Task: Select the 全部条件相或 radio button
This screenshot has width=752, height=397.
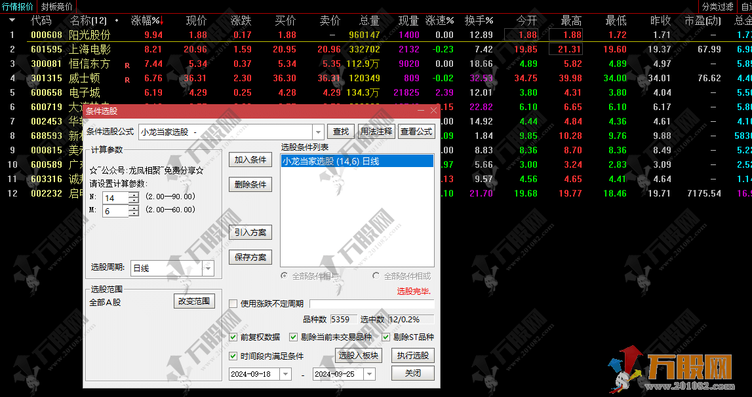Action: coord(376,276)
